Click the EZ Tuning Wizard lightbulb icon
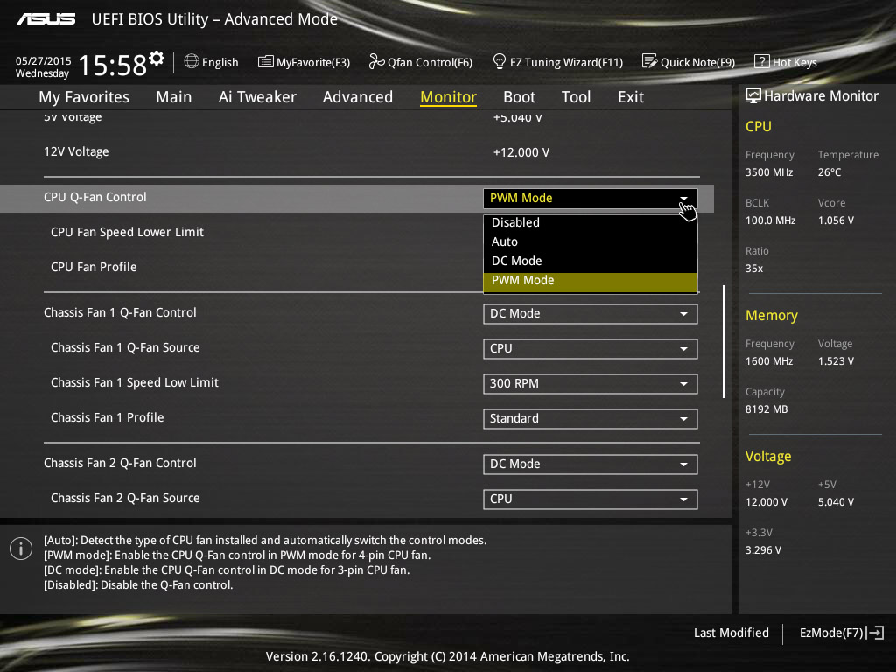The height and width of the screenshot is (672, 896). pos(499,61)
